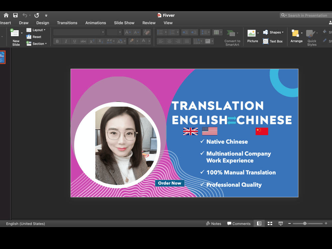The width and height of the screenshot is (332, 249).
Task: Apply strikethrough to text
Action: click(x=83, y=41)
